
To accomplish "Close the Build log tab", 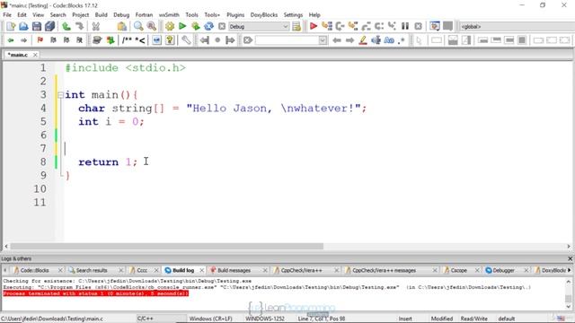I will tap(201, 270).
